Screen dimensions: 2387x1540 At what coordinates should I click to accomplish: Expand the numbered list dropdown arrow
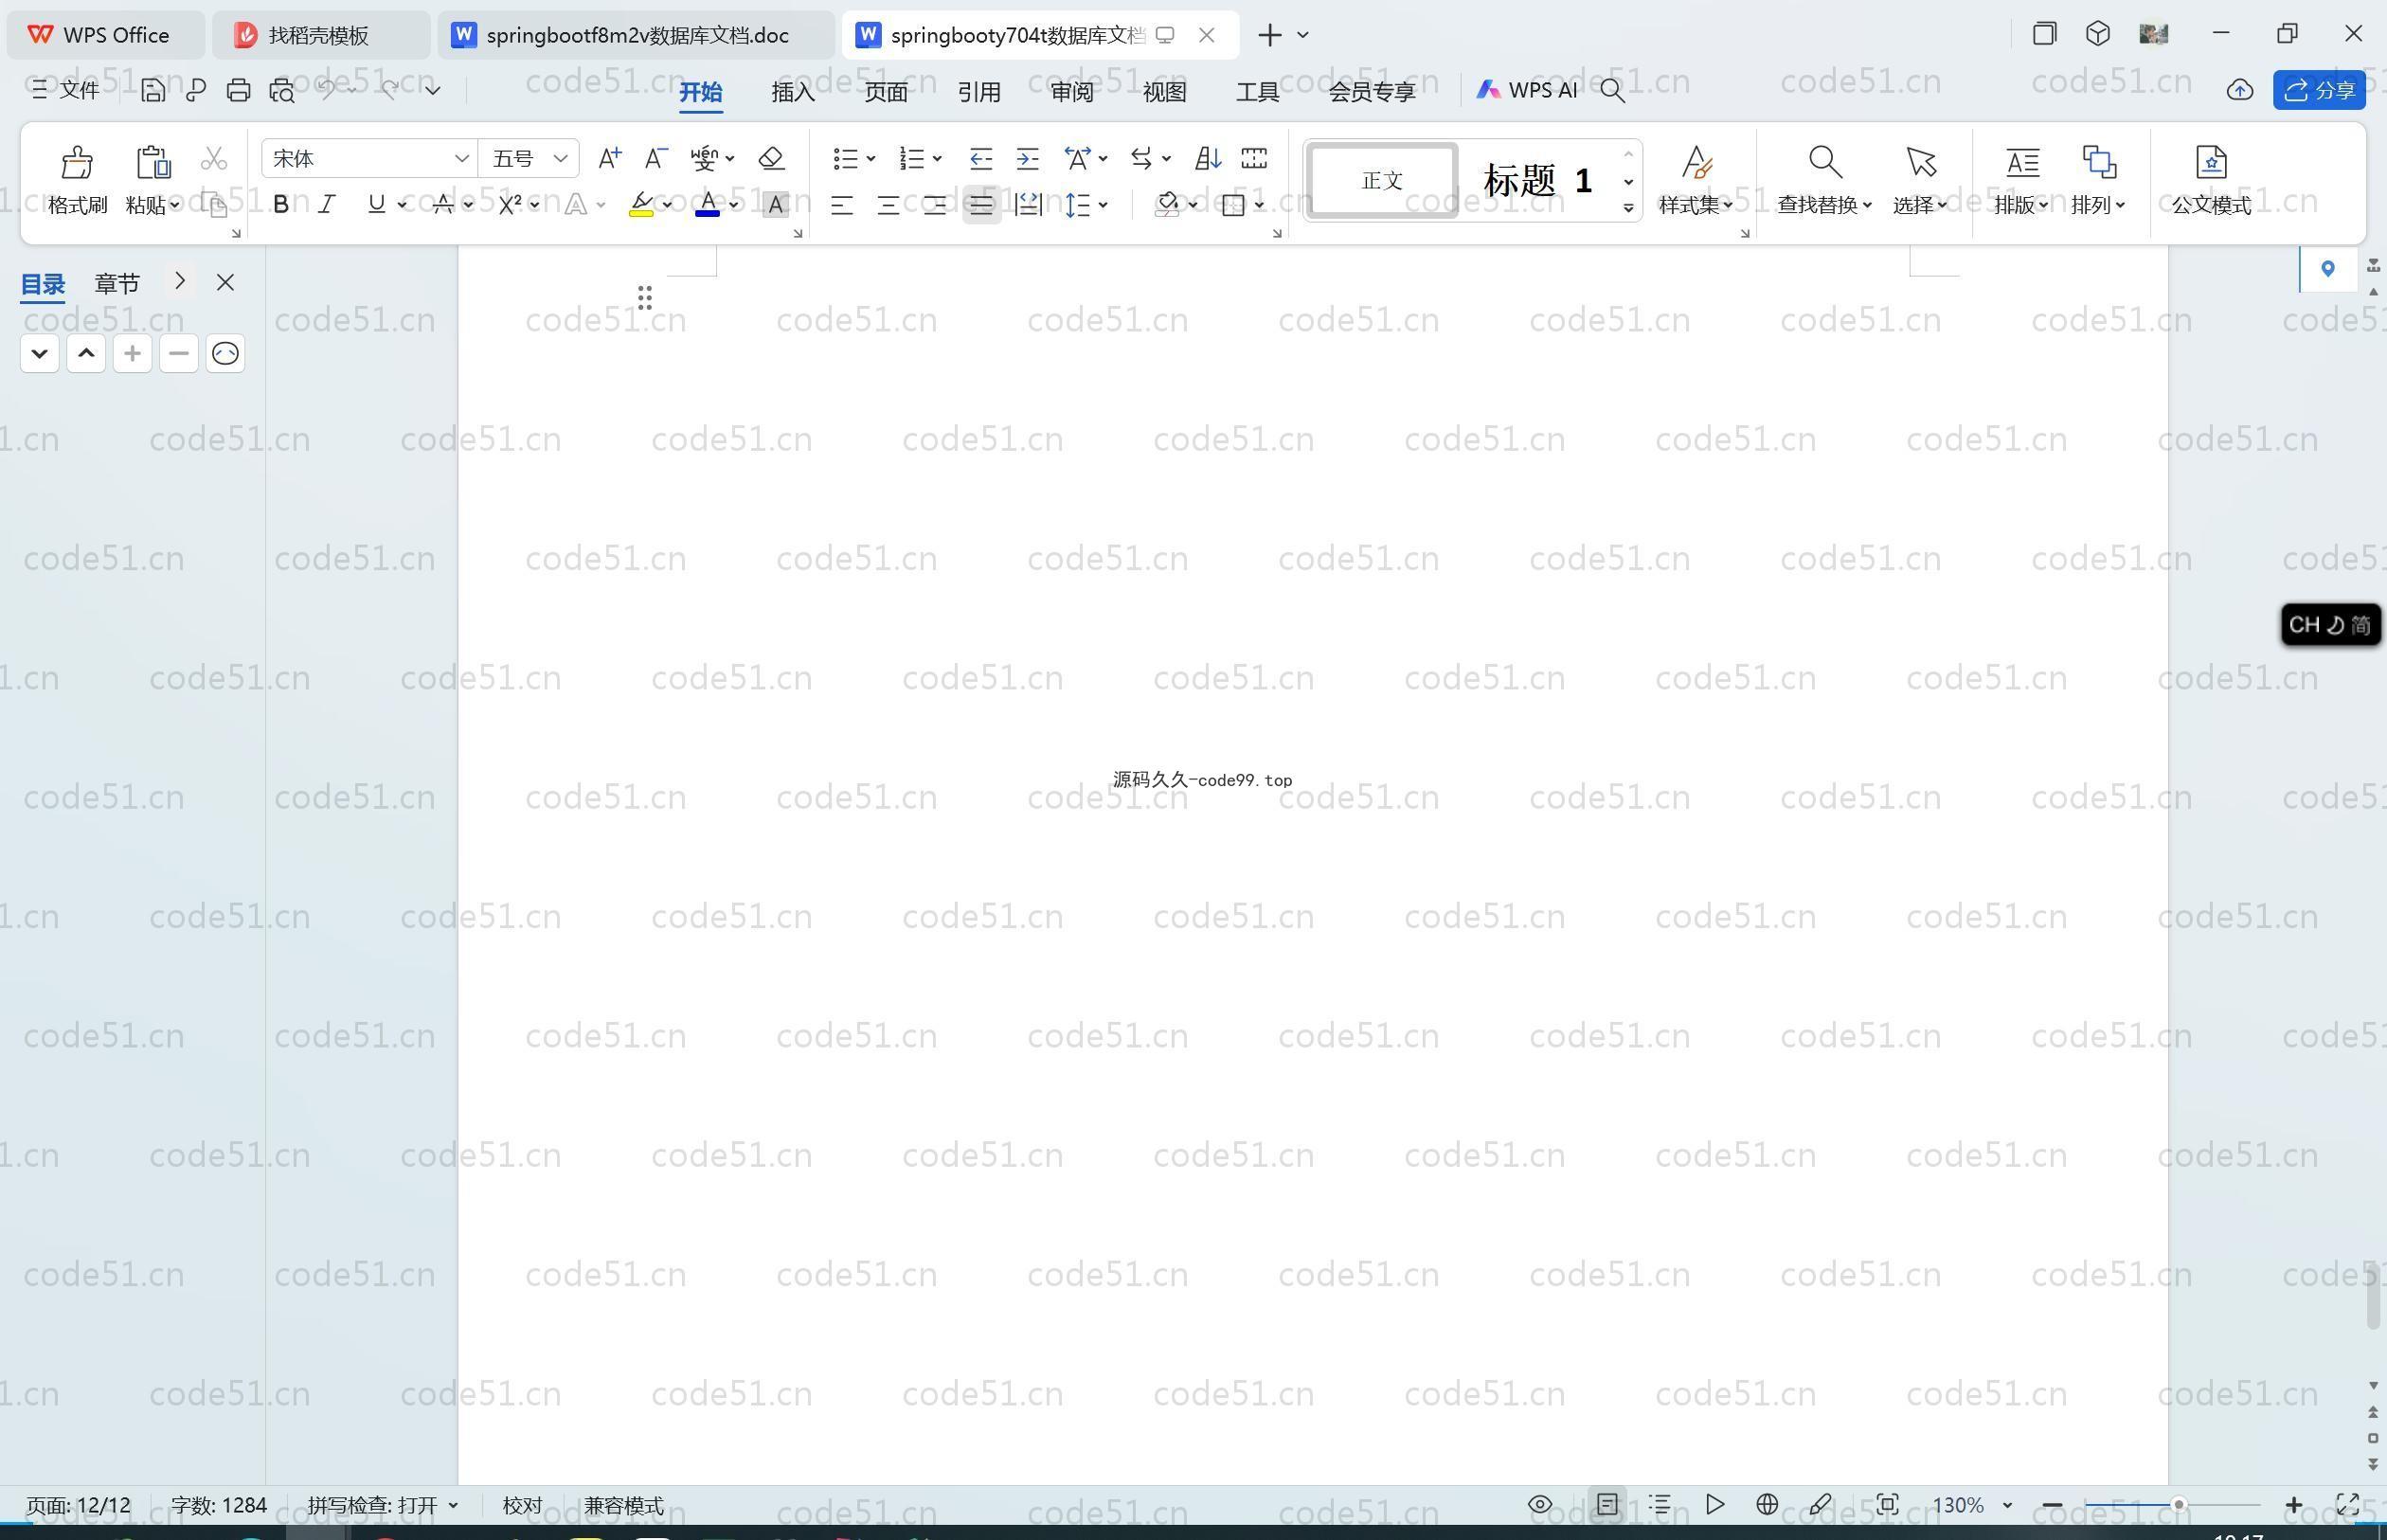(x=937, y=158)
